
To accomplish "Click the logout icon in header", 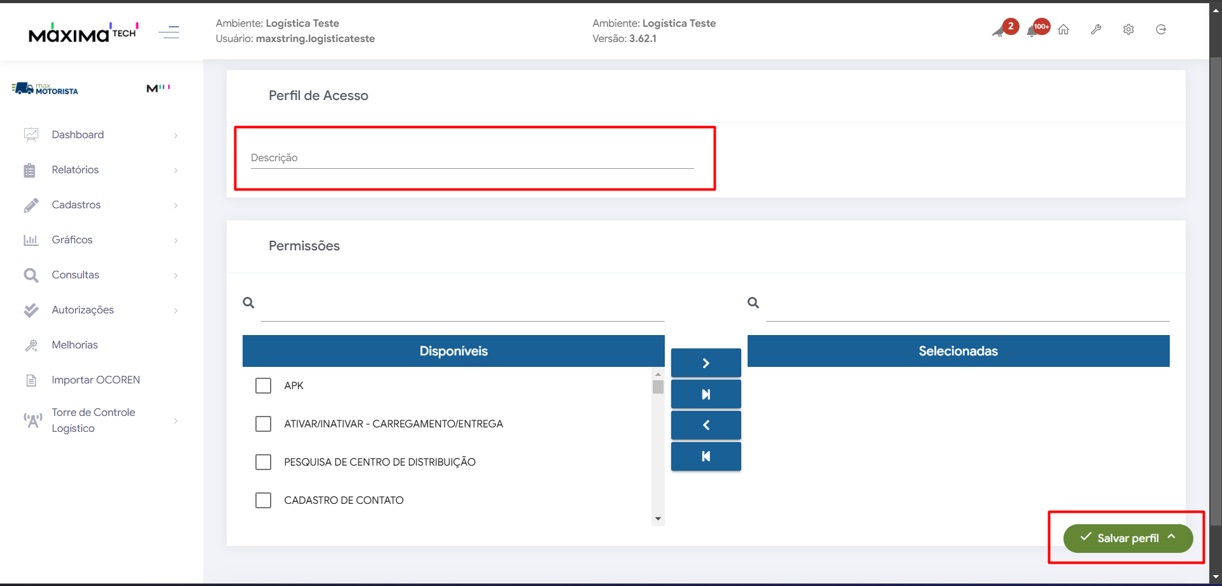I will (x=1161, y=29).
